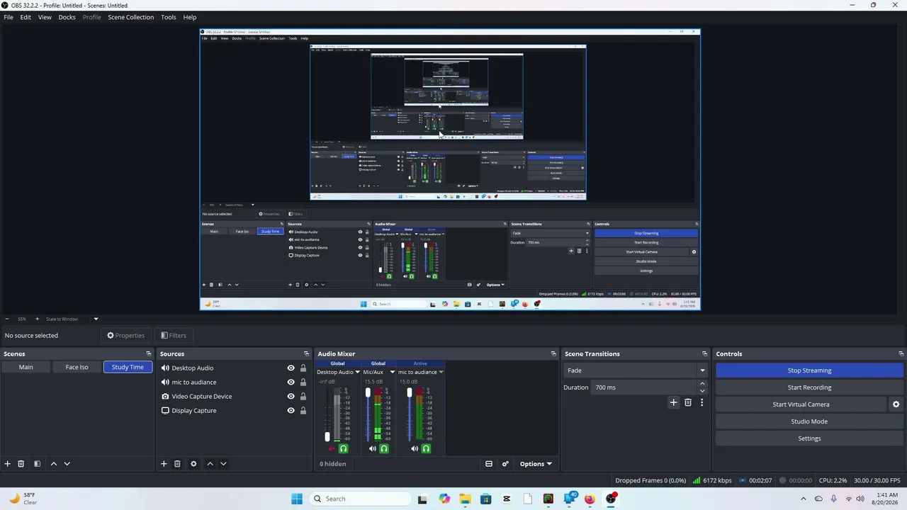Image resolution: width=907 pixels, height=510 pixels.
Task: Click Stop Streaming button
Action: click(x=809, y=370)
